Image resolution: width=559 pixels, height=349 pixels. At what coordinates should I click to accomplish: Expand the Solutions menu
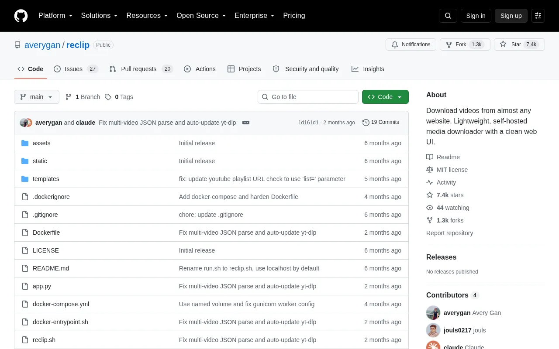[x=100, y=16]
